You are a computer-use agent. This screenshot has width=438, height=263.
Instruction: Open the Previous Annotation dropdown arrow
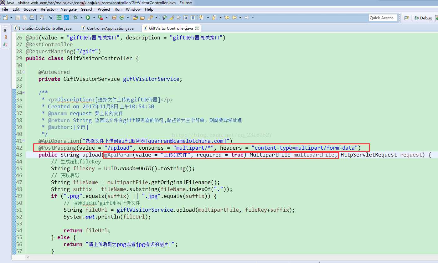tap(220, 18)
